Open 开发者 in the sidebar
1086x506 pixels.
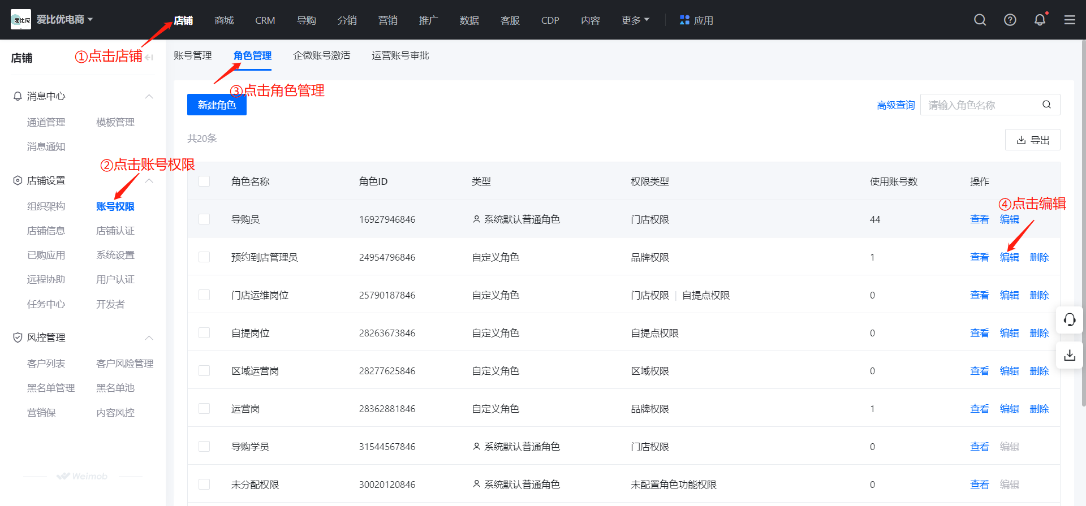coord(110,304)
